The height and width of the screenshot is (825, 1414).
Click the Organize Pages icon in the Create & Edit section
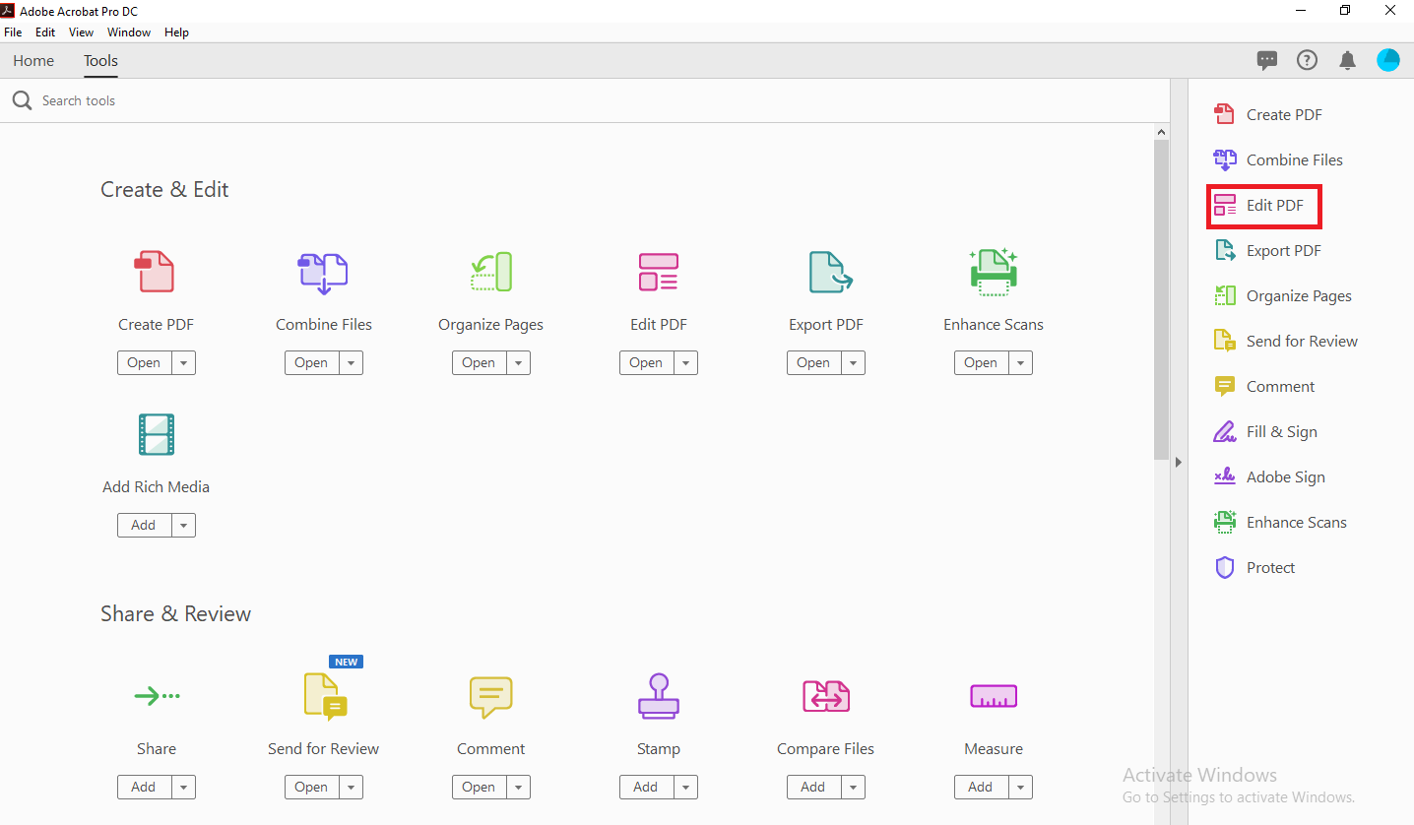click(x=490, y=272)
